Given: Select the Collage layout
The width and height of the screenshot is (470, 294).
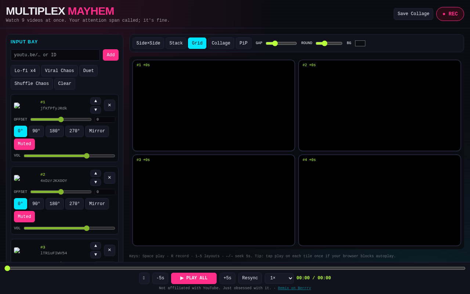Looking at the screenshot, I should 221,43.
